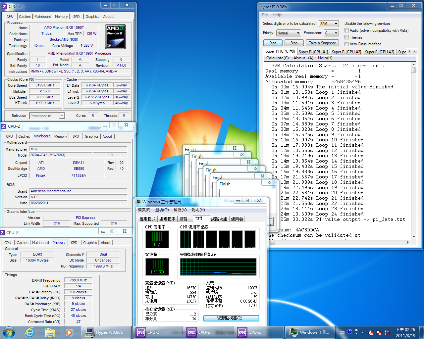Click the CPU-Z Mainboard window title icon
Image resolution: width=424 pixels, height=339 pixels.
pyautogui.click(x=4, y=126)
